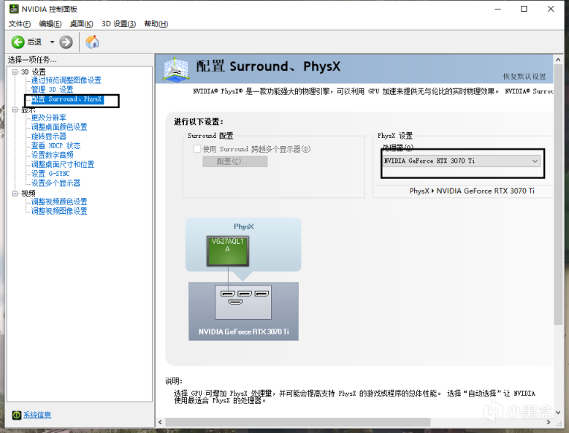This screenshot has height=433, width=569.
Task: Open the 桌面(K) menu
Action: [82, 24]
